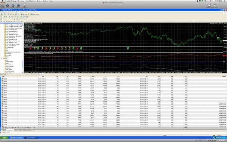Open the Profiles toolbar icon

pos(5,14)
